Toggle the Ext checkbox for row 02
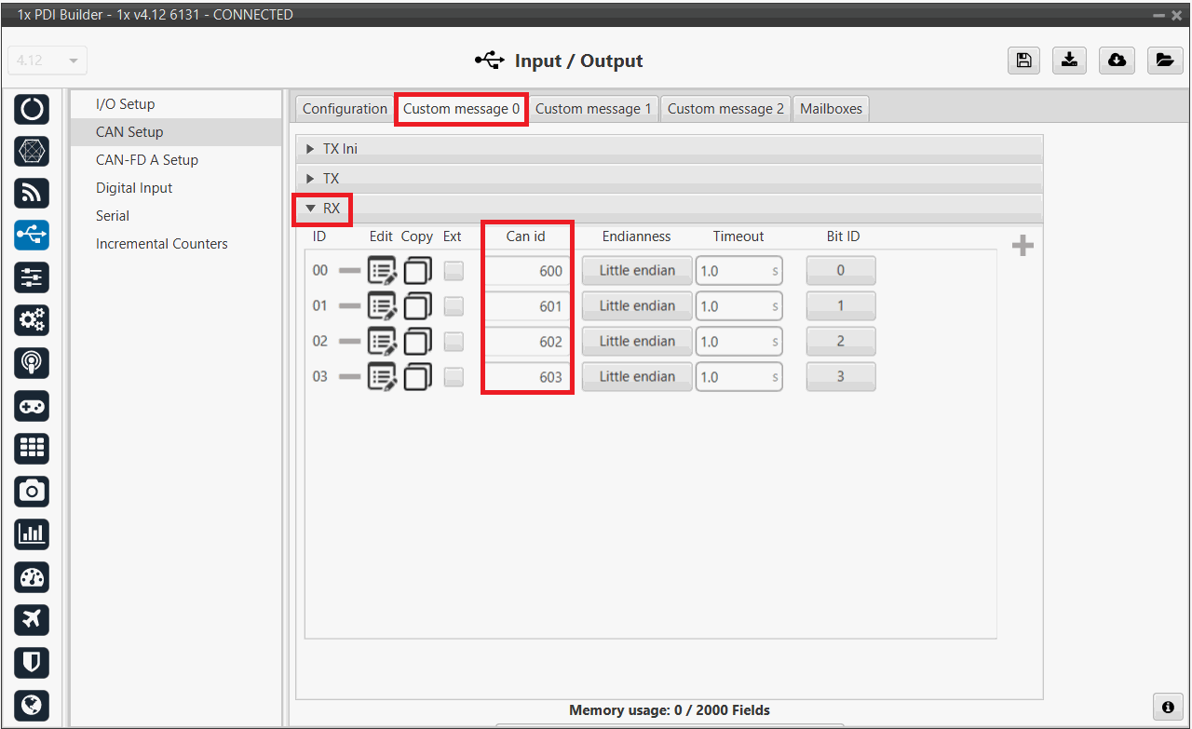 [x=454, y=342]
